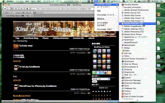Open the -About- nav link

pos(91,38)
